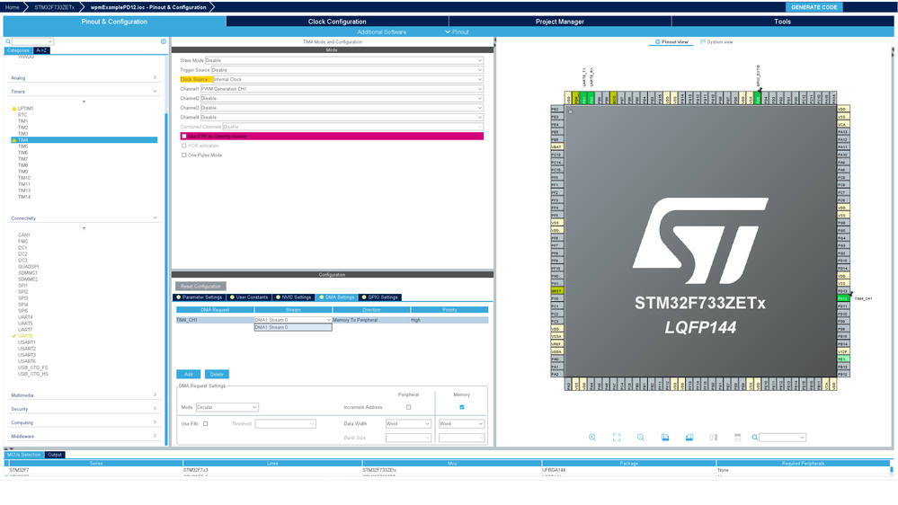The height and width of the screenshot is (505, 898).
Task: Click Delete DMA request button
Action: [x=217, y=375]
